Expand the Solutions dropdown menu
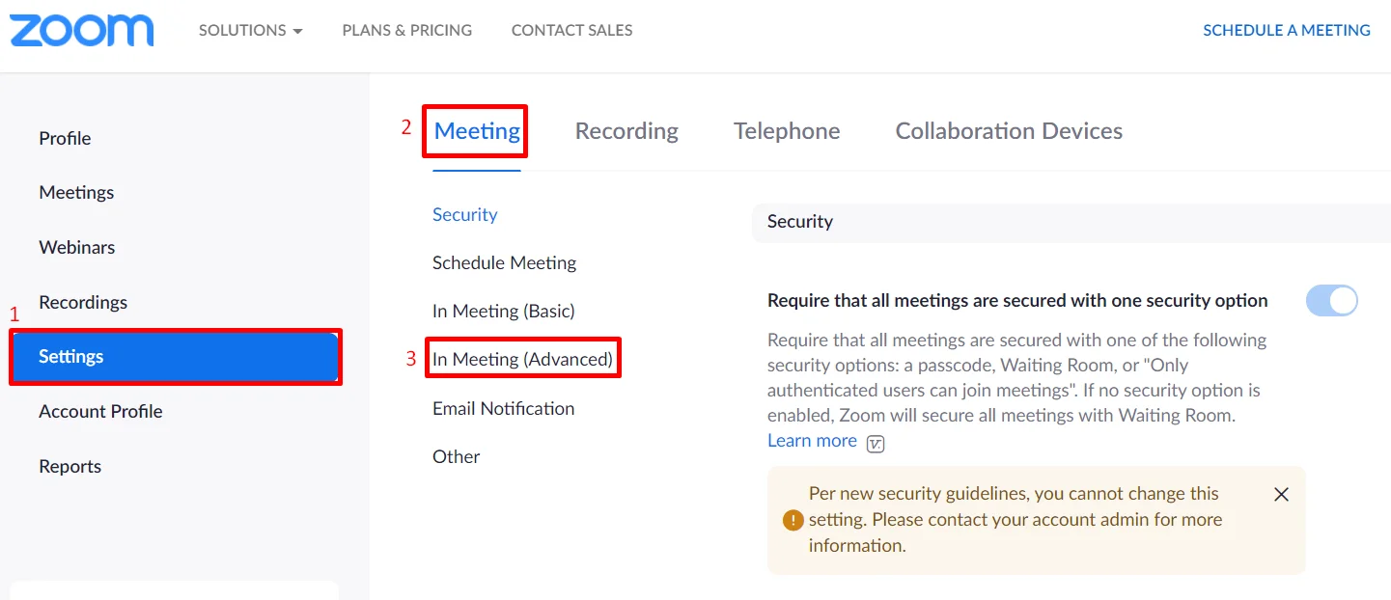 pos(251,30)
